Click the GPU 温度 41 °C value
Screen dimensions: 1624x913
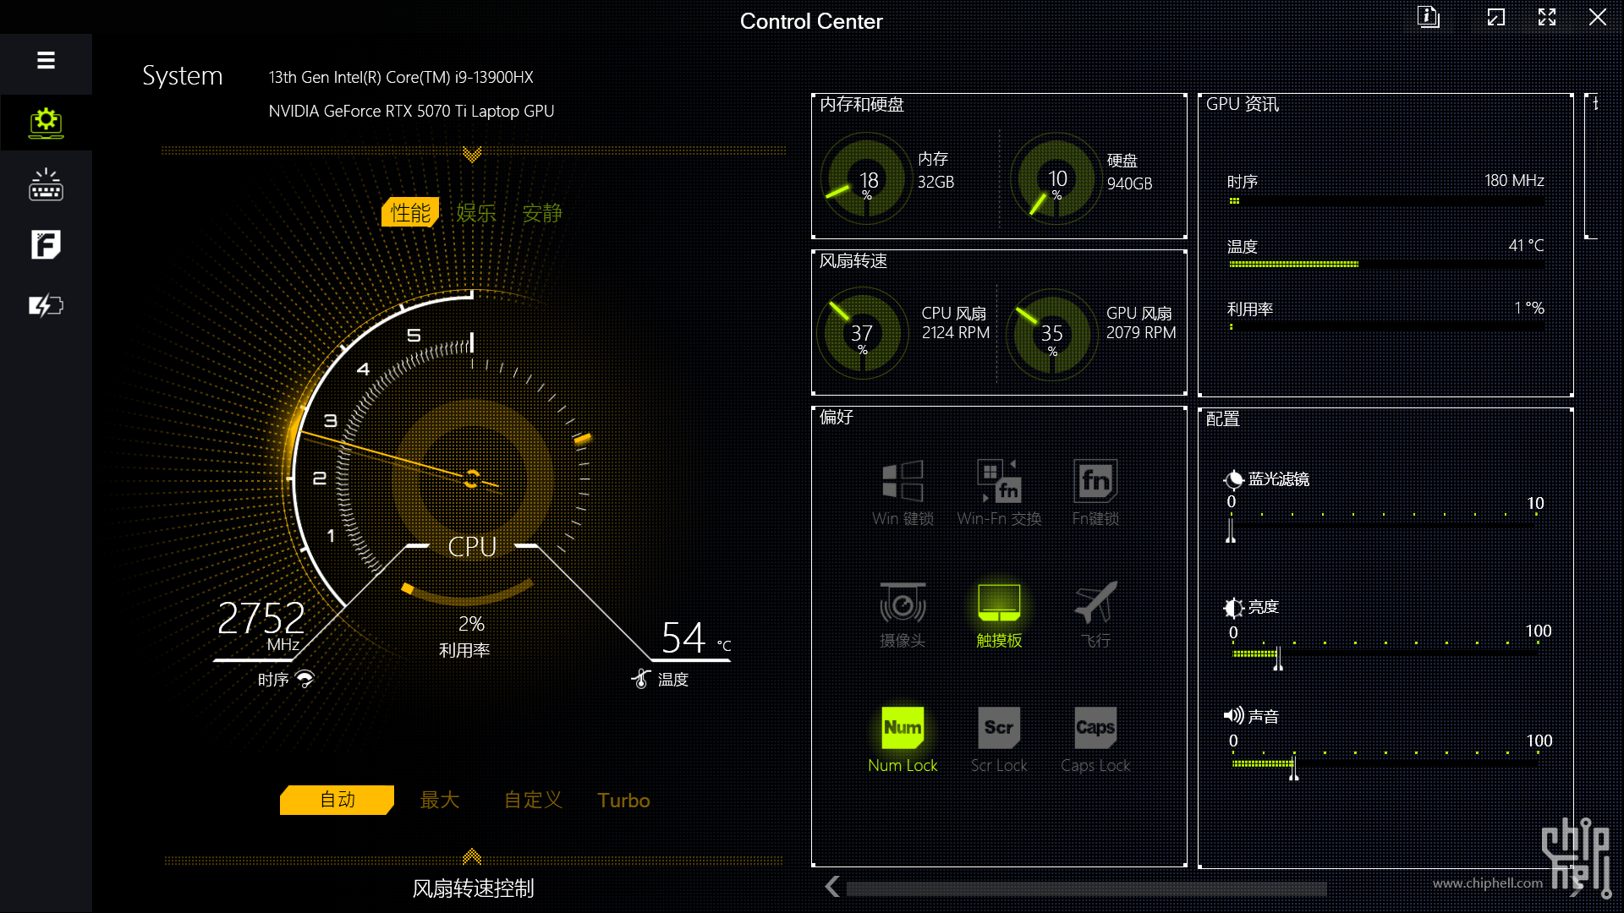click(x=1526, y=246)
